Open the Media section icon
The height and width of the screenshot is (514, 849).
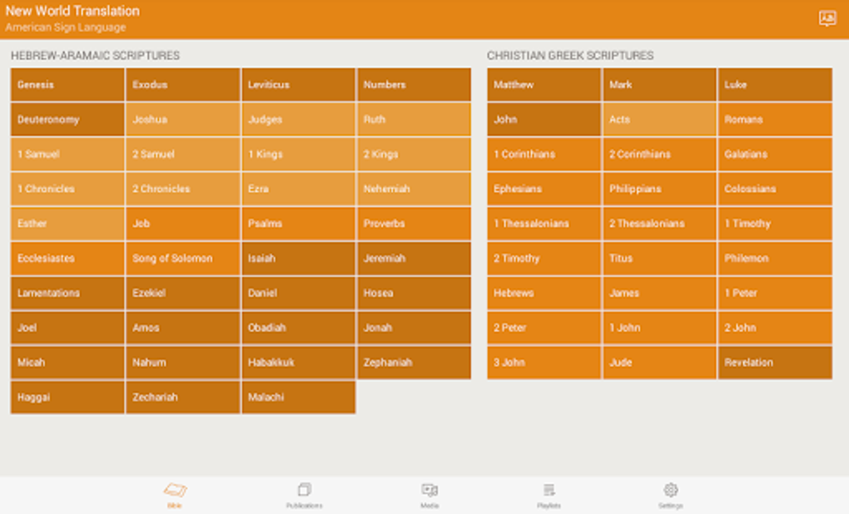(x=427, y=494)
